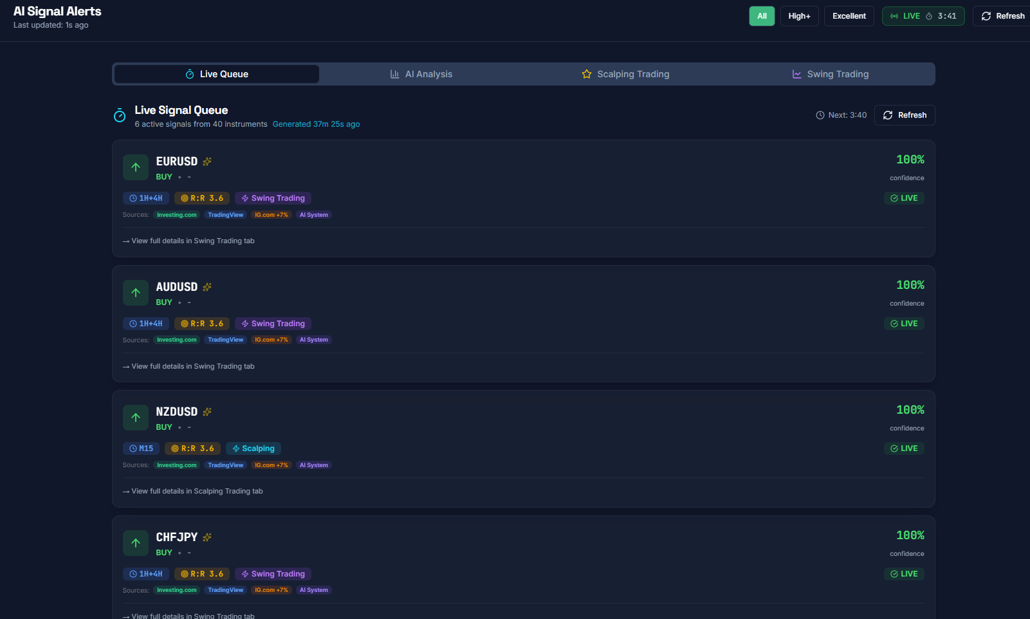The height and width of the screenshot is (619, 1030).
Task: Click the clock icon beside Next: 3:40
Action: click(x=820, y=115)
